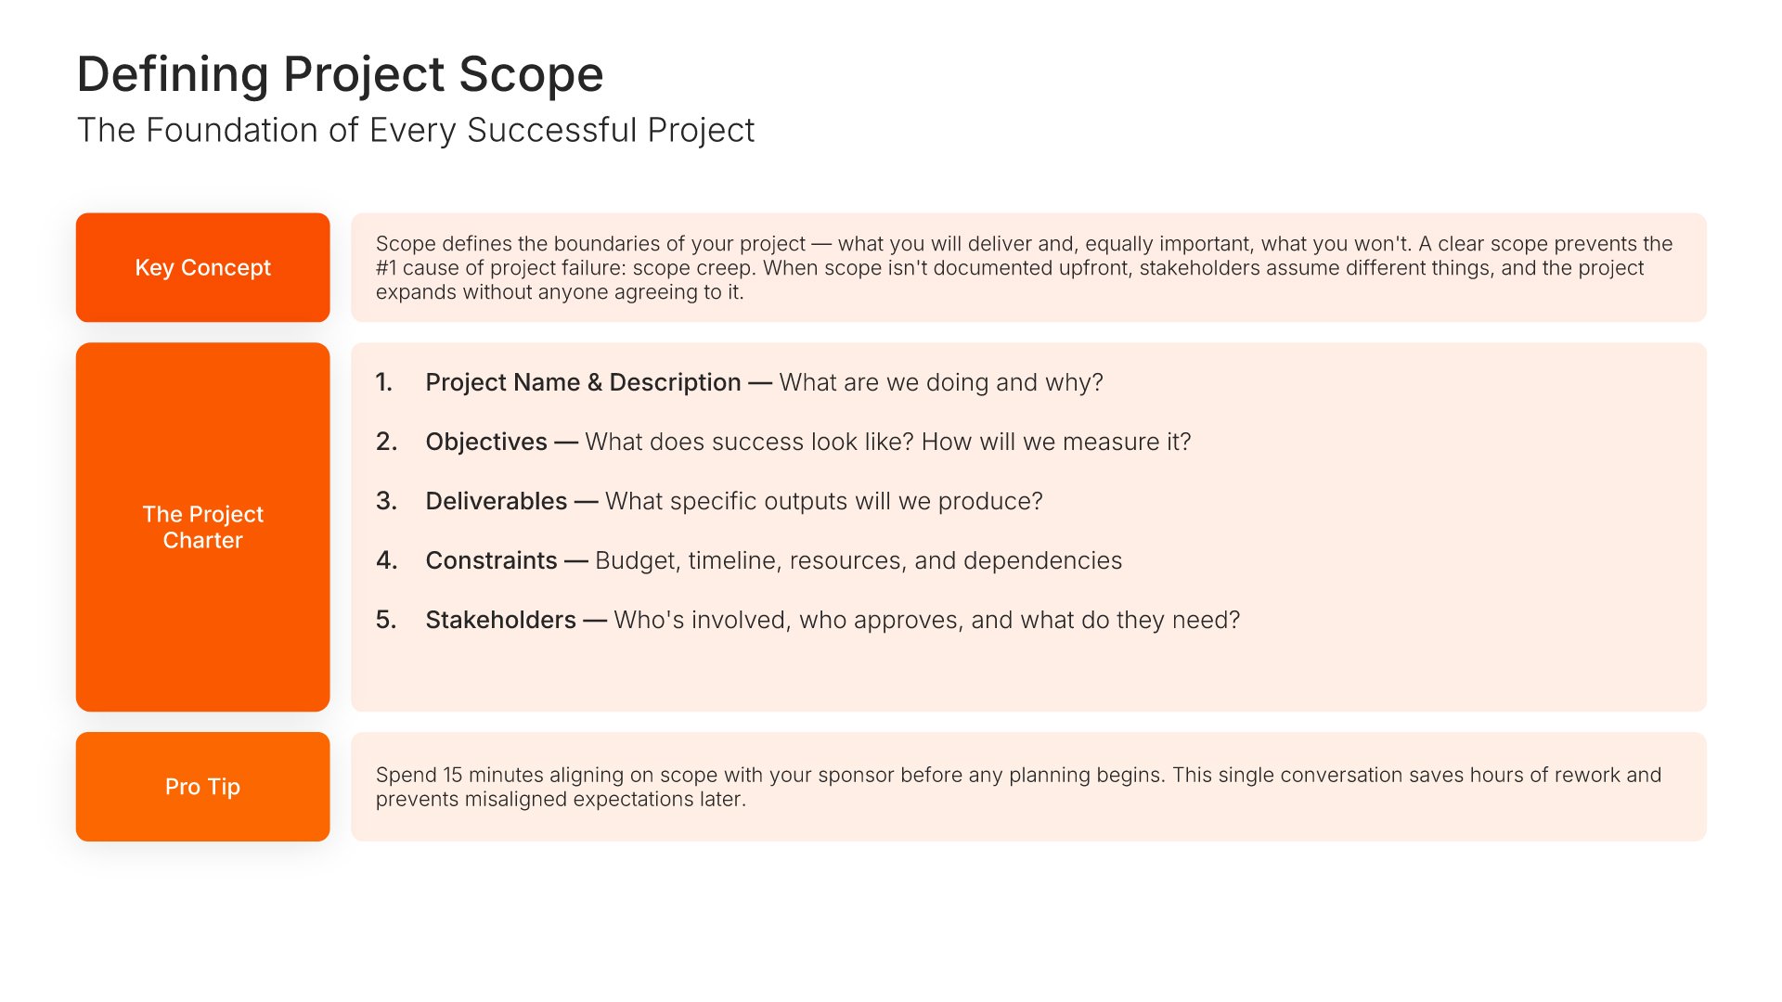
Task: Select the Project Name & Description list item
Action: tap(739, 382)
